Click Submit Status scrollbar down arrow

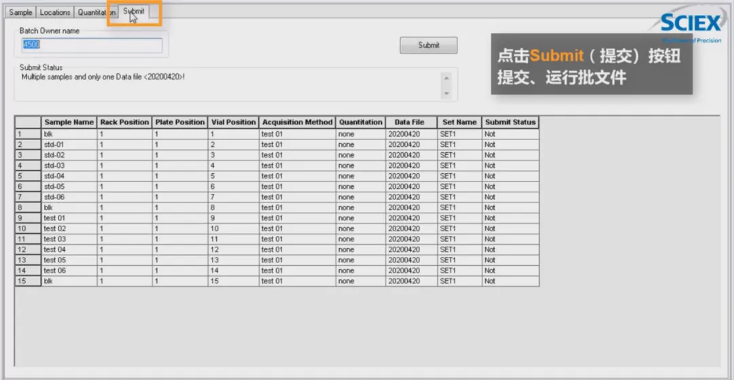(x=446, y=94)
